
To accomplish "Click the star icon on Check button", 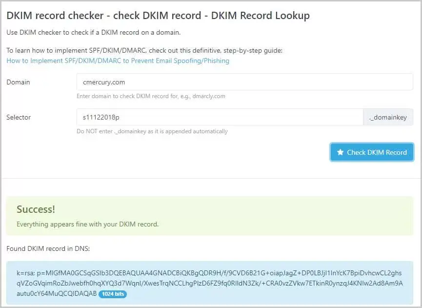I will [340, 152].
